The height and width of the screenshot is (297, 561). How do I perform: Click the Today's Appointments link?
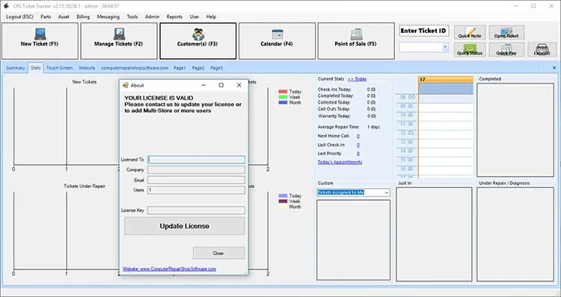click(340, 162)
